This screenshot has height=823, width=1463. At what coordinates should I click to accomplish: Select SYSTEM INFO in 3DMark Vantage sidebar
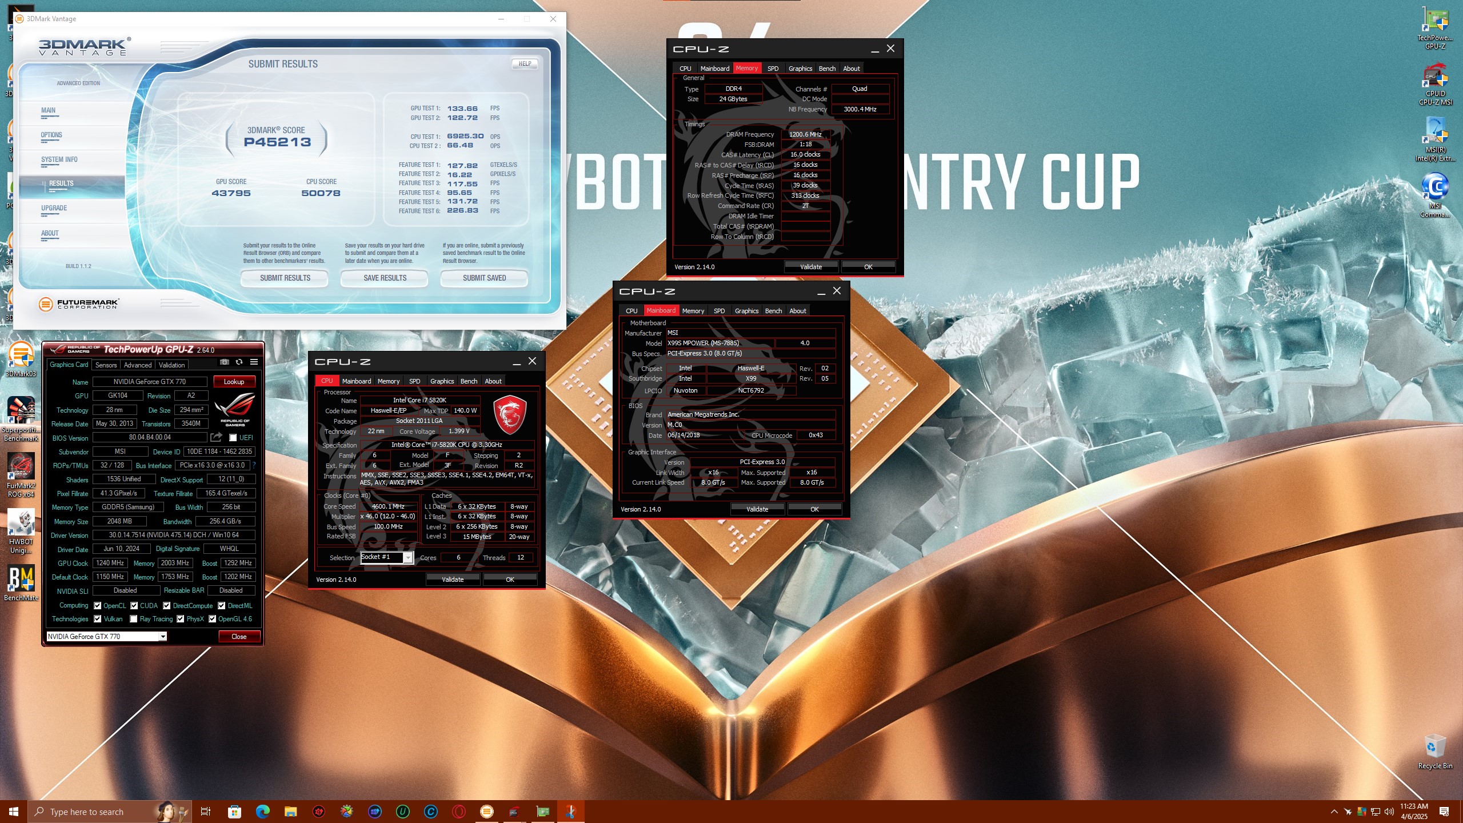pos(59,160)
